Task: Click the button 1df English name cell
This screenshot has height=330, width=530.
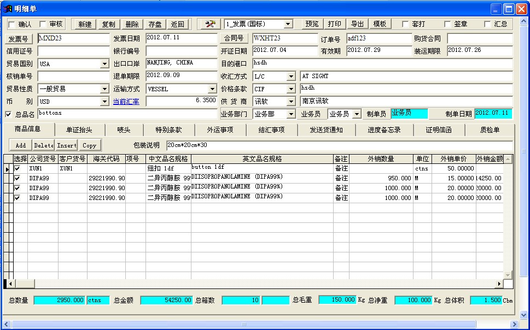Action: pos(262,168)
